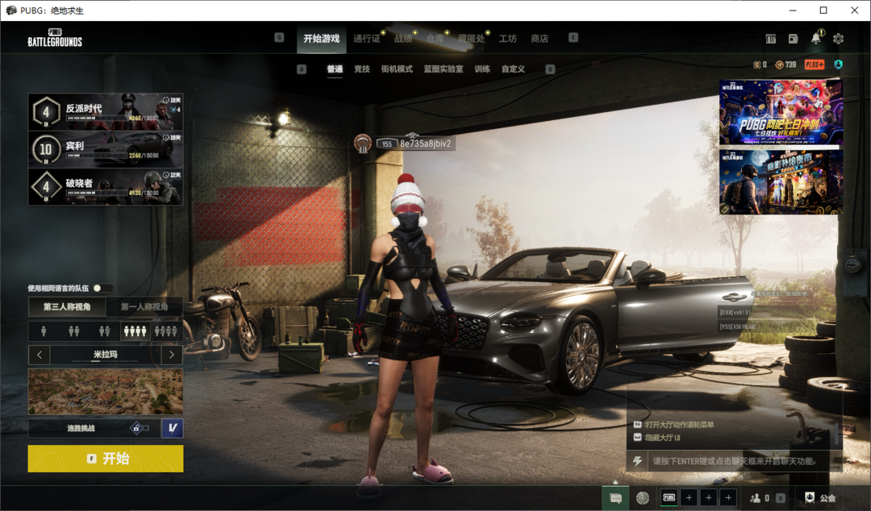This screenshot has height=511, width=871.
Task: Click the BP coin balance showing 739
Action: (786, 64)
